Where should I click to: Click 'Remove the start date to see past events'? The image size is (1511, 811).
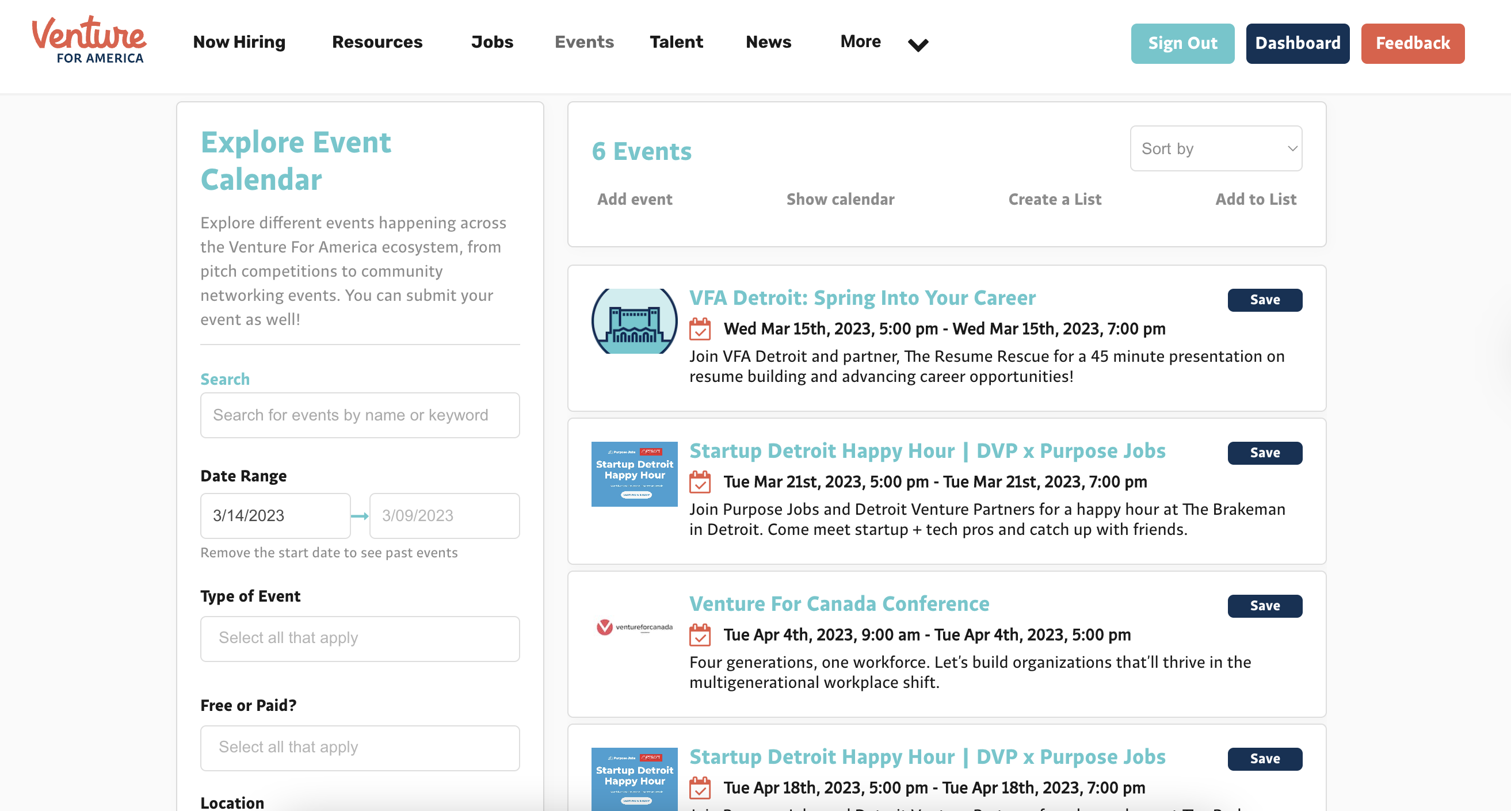click(x=329, y=552)
